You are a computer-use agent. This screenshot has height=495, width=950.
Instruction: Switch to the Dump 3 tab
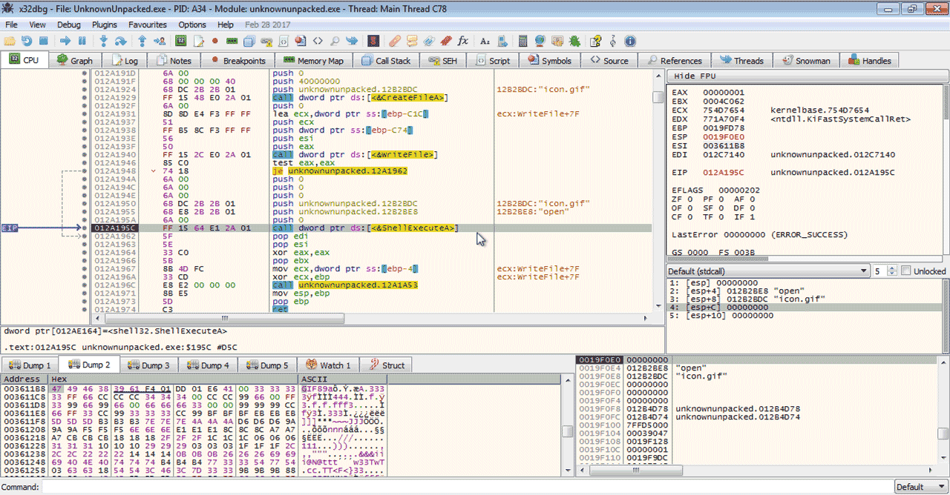(x=148, y=365)
